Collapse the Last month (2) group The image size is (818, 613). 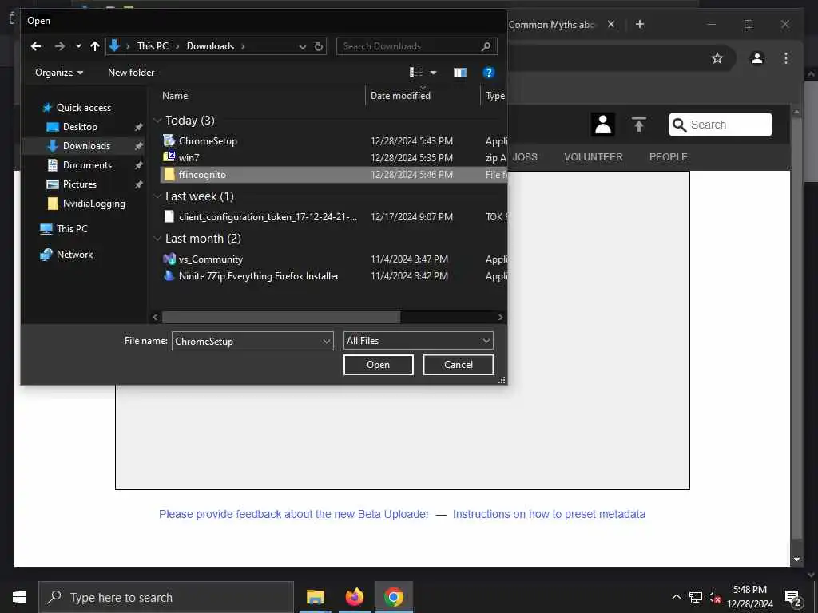(157, 239)
